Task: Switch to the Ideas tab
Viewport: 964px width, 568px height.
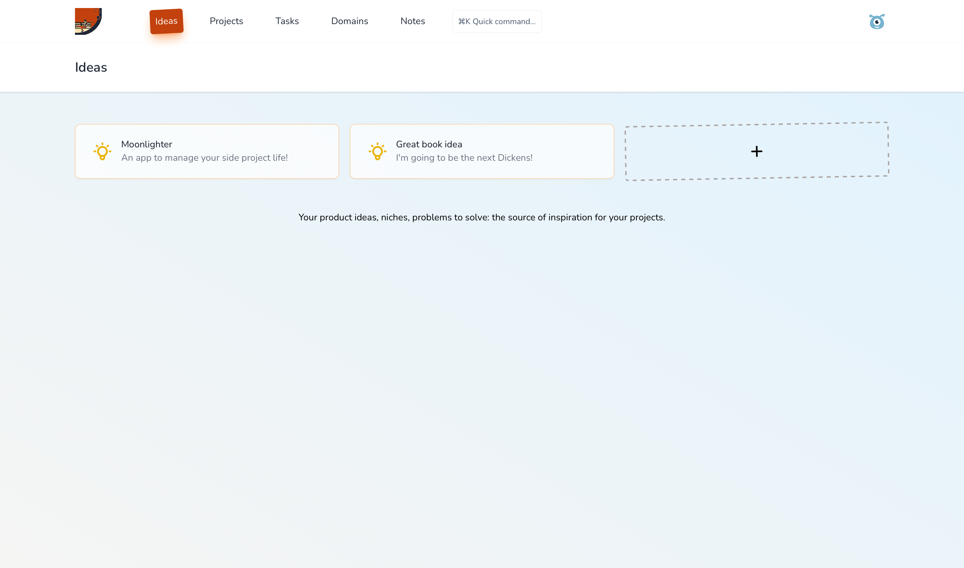Action: [166, 21]
